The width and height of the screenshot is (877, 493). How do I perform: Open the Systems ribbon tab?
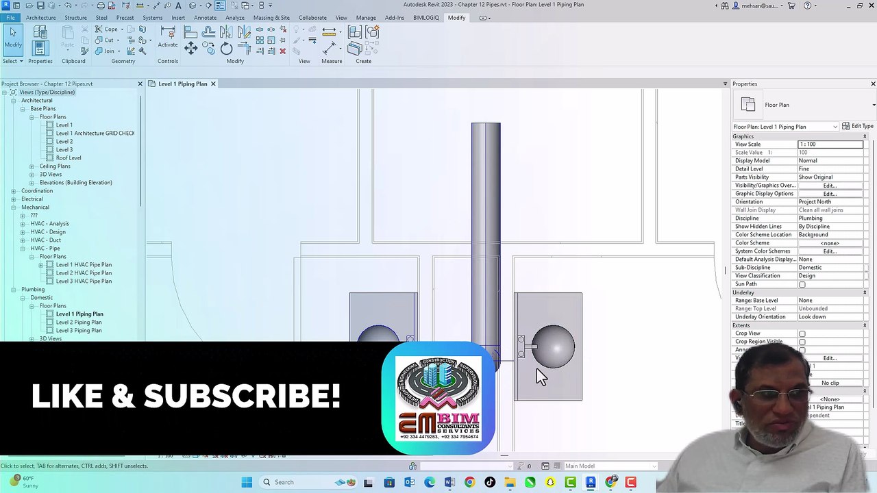coord(153,18)
